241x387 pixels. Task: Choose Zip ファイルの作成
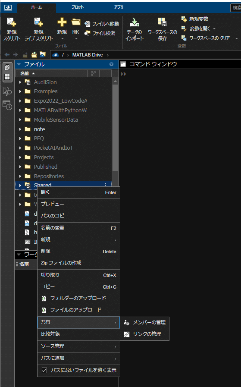pyautogui.click(x=78, y=263)
